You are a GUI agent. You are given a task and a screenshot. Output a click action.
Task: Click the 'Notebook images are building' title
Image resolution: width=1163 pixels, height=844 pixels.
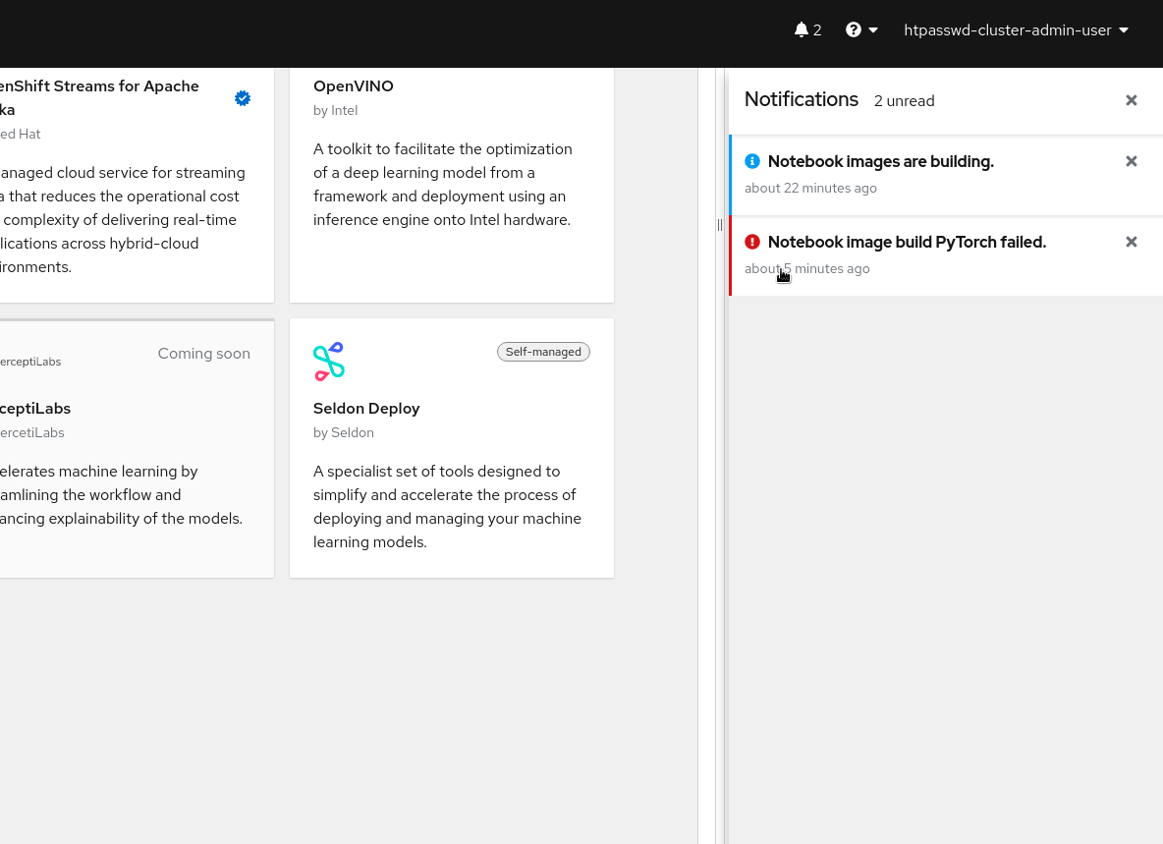pyautogui.click(x=880, y=161)
